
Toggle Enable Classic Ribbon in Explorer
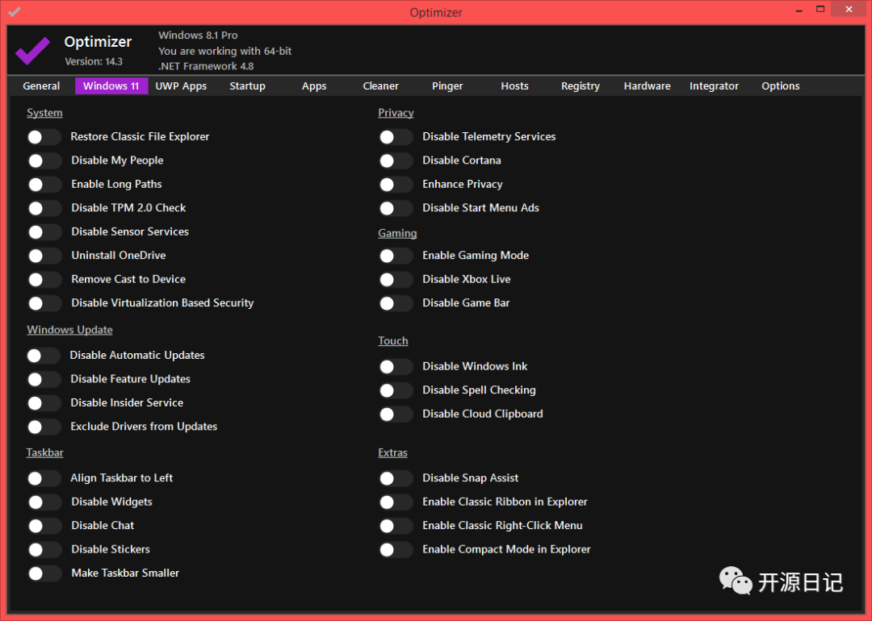(x=396, y=502)
